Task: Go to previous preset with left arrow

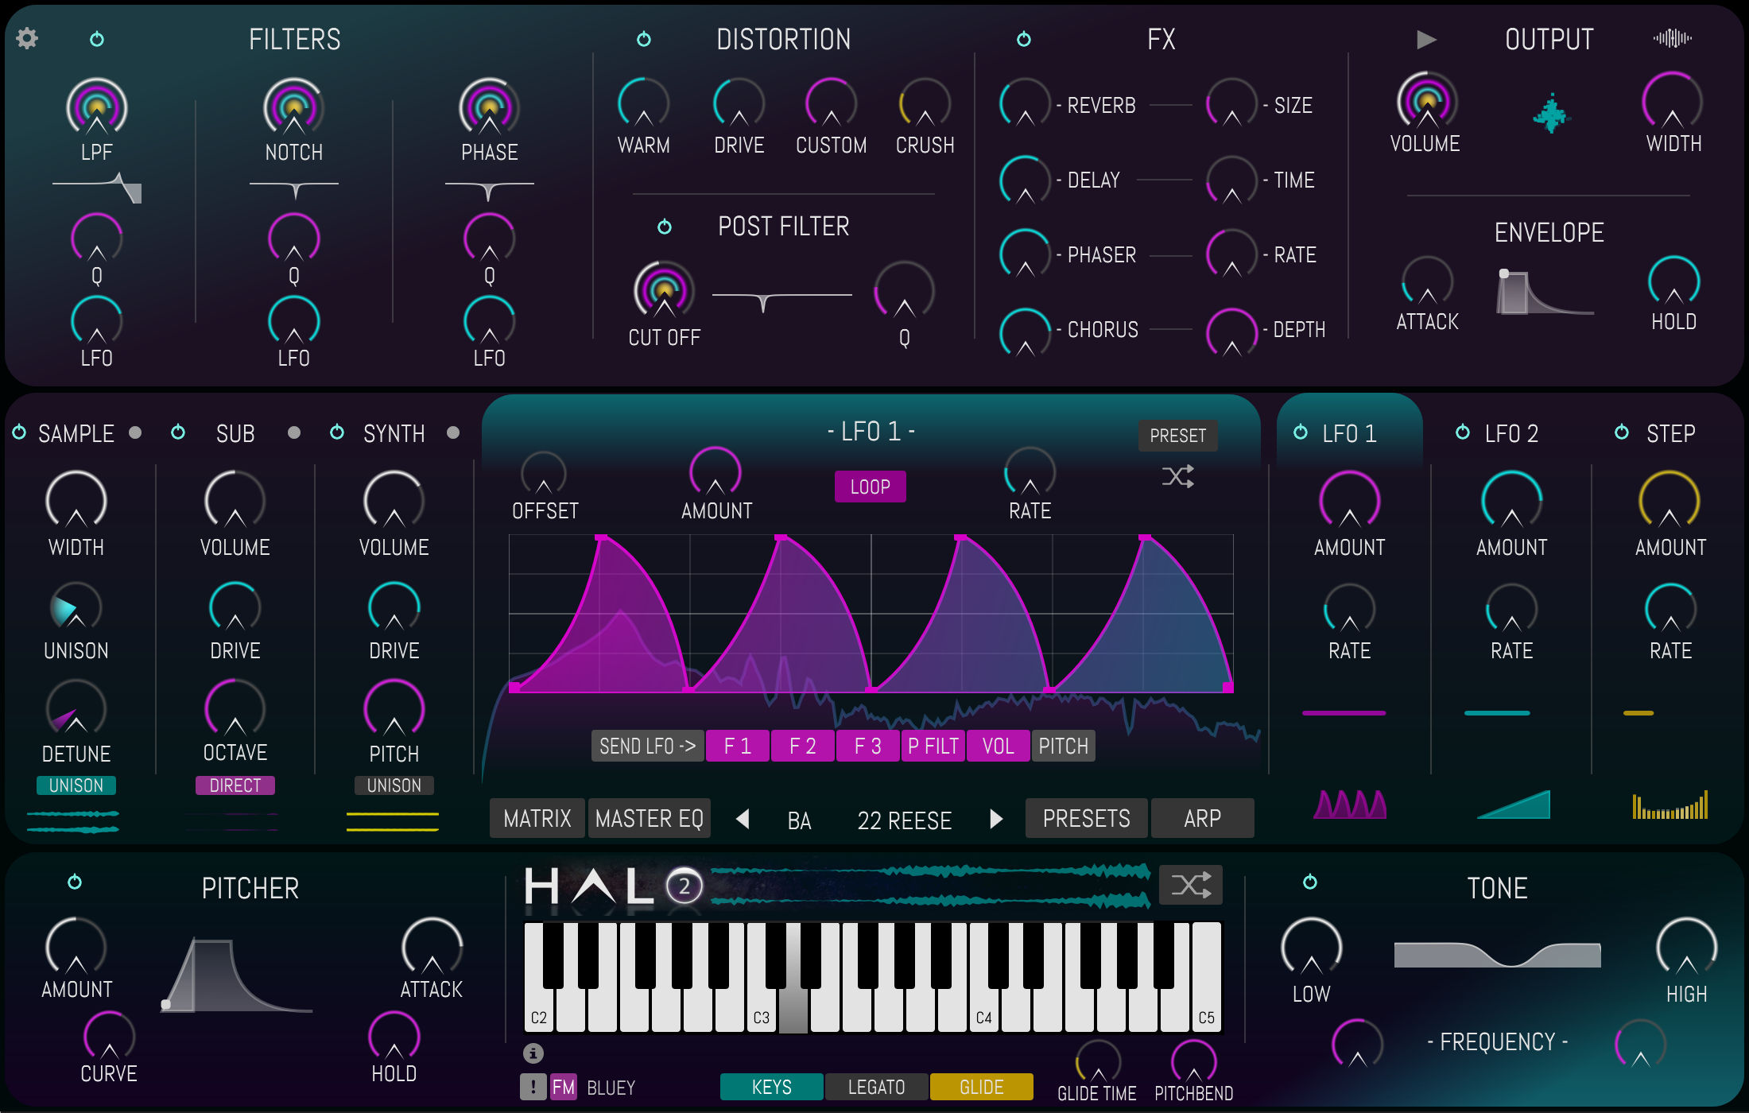Action: pos(743,819)
